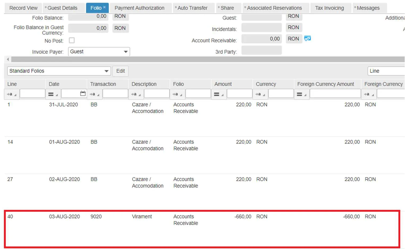Click the Currency column filter operator icon

(260, 94)
